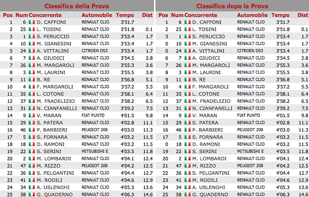Click time 3'56.8 in Classifica dopo la Prova
Viewport: 309px width, 197px height.
click(283, 80)
